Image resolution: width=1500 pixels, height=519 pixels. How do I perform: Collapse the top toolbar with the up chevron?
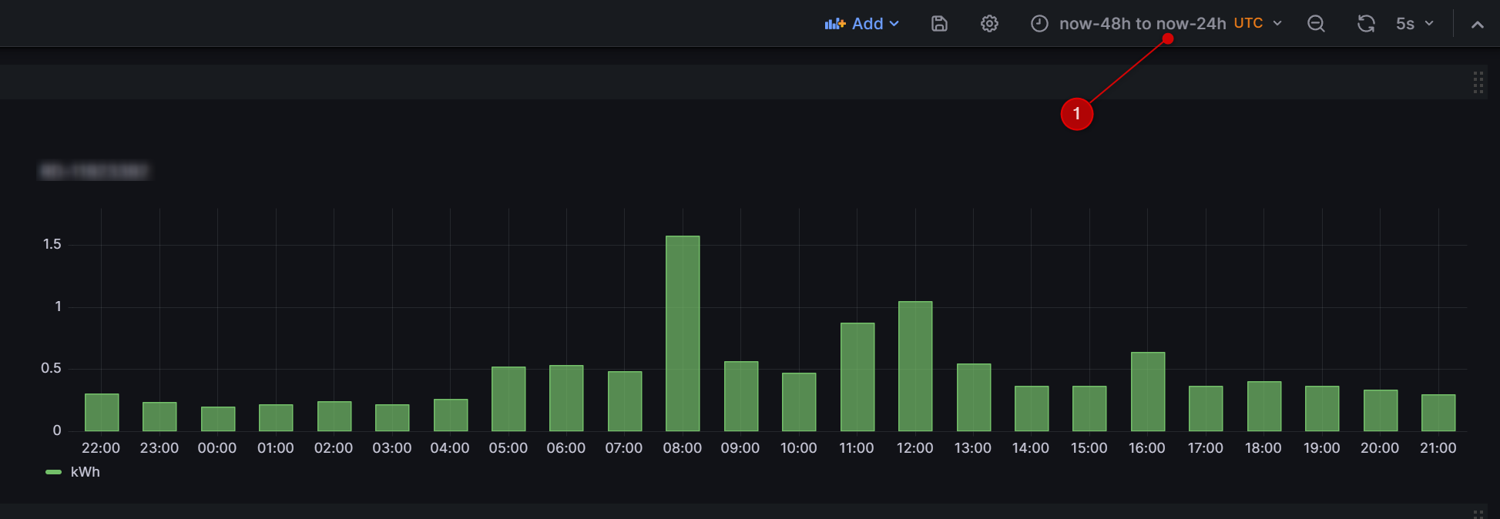click(x=1477, y=25)
